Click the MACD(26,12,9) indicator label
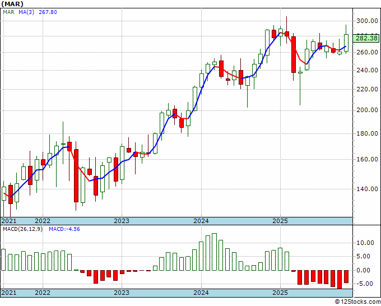 tap(22, 229)
